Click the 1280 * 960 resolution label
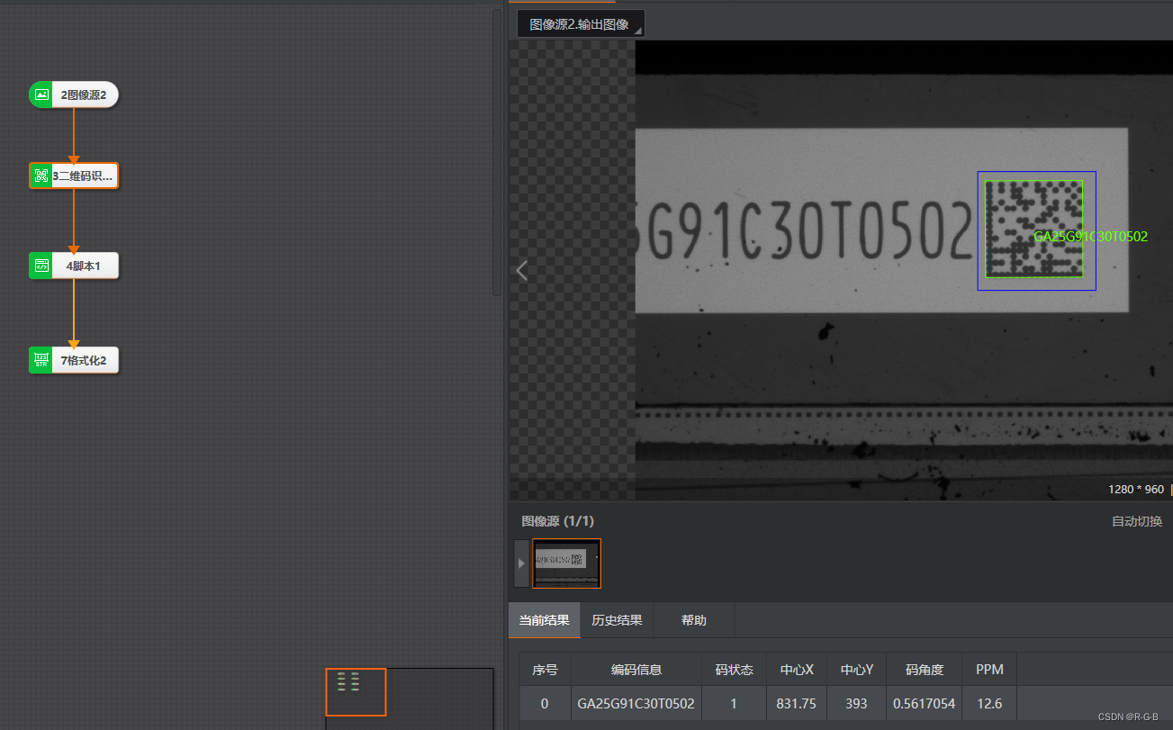This screenshot has width=1173, height=730. [x=1136, y=490]
